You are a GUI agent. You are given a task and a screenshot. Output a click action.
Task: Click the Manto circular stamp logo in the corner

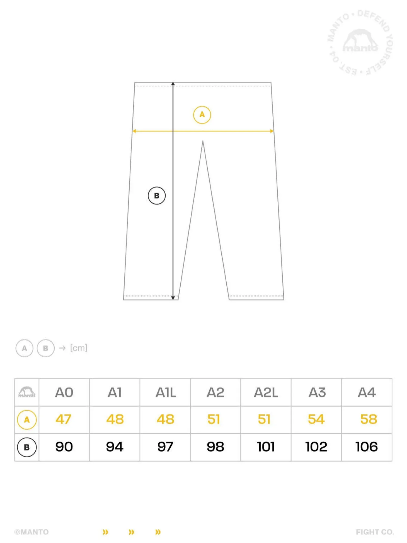pyautogui.click(x=360, y=43)
